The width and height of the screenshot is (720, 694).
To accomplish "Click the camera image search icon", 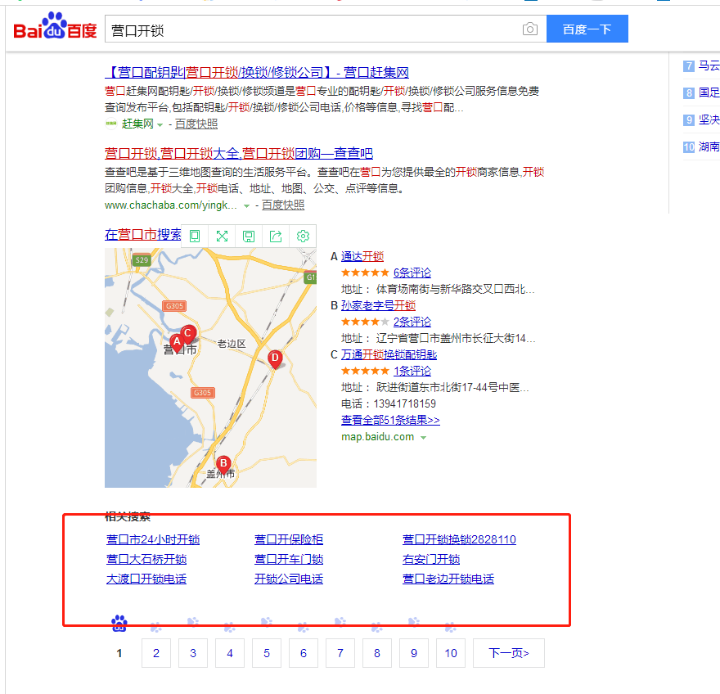I will 530,29.
